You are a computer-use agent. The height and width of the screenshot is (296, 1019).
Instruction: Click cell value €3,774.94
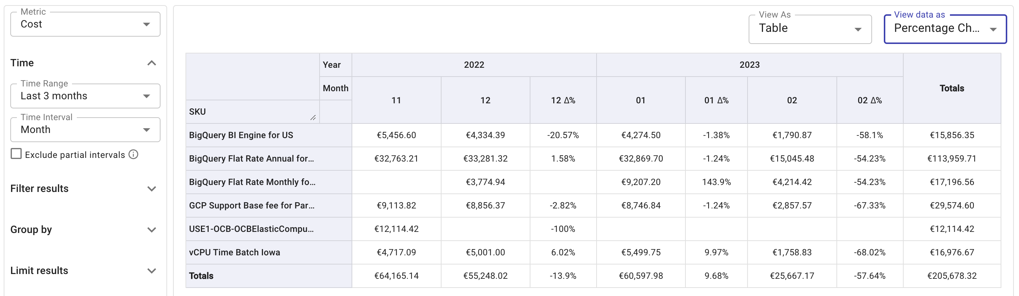485,182
